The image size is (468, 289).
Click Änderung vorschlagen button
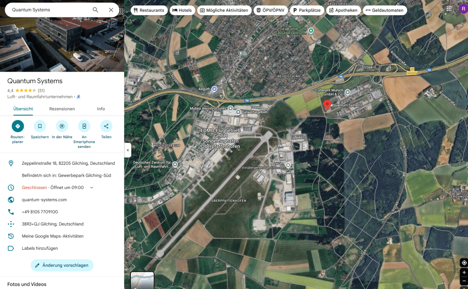click(62, 265)
